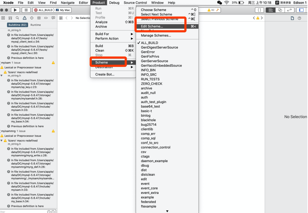This screenshot has width=308, height=213.
Task: Expand the Build For submenu
Action: click(113, 34)
